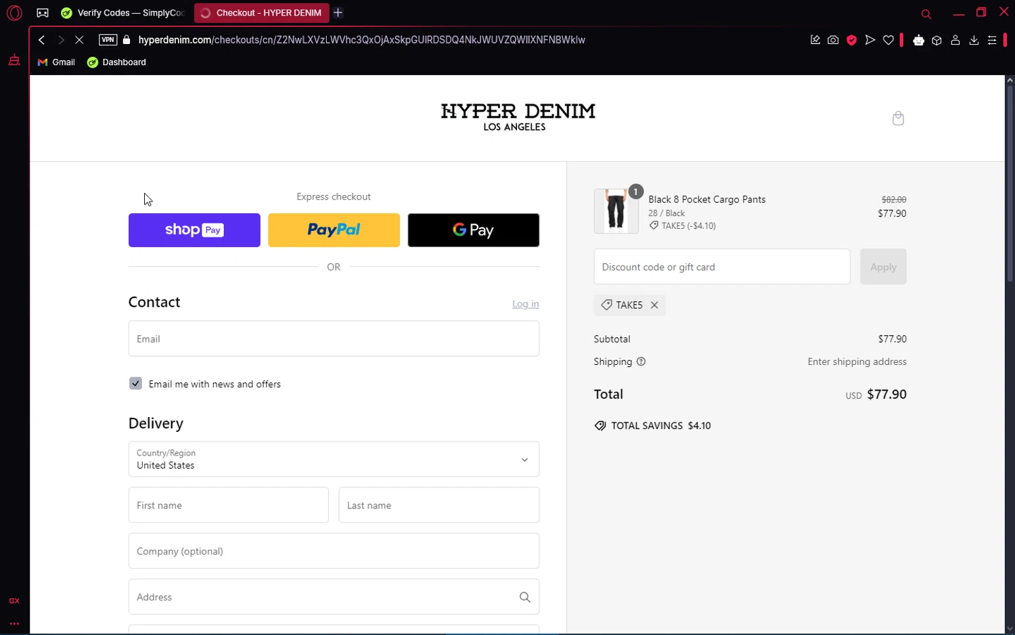
Task: Click the Enter shipping address text
Action: (x=857, y=362)
